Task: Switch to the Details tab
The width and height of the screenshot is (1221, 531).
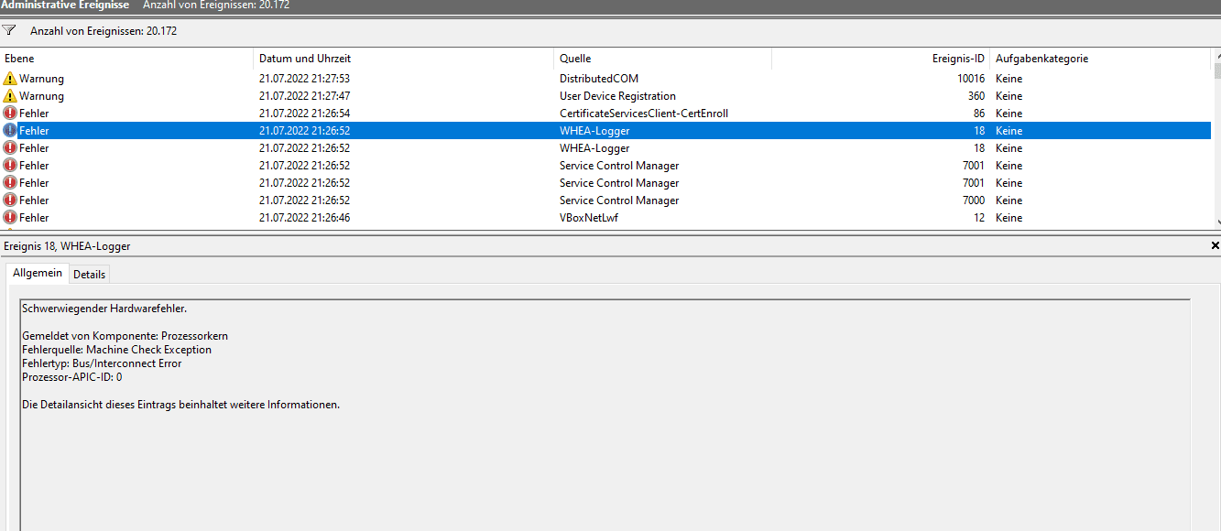Action: coord(89,275)
